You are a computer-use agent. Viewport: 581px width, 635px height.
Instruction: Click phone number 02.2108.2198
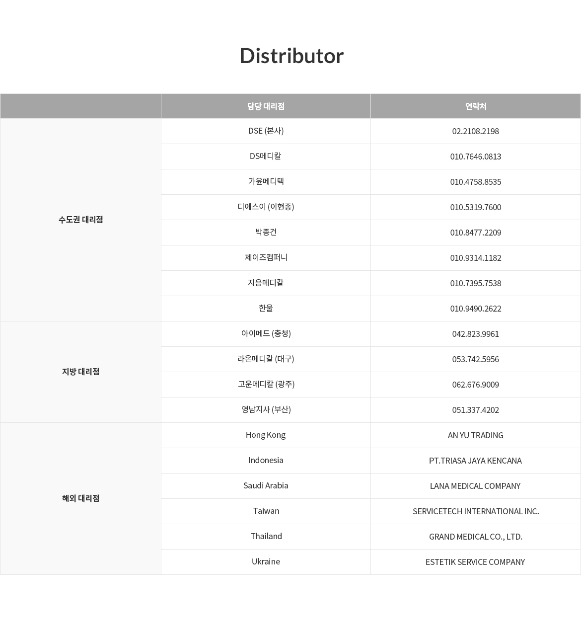(x=476, y=131)
